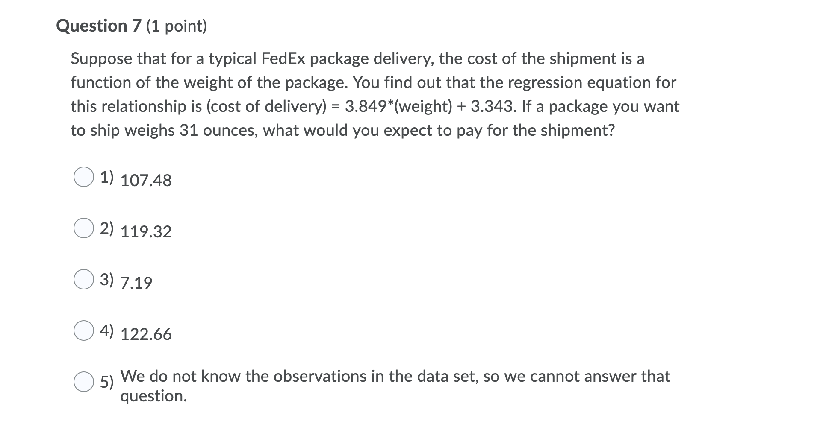Click the '(1 point)' label

(177, 26)
